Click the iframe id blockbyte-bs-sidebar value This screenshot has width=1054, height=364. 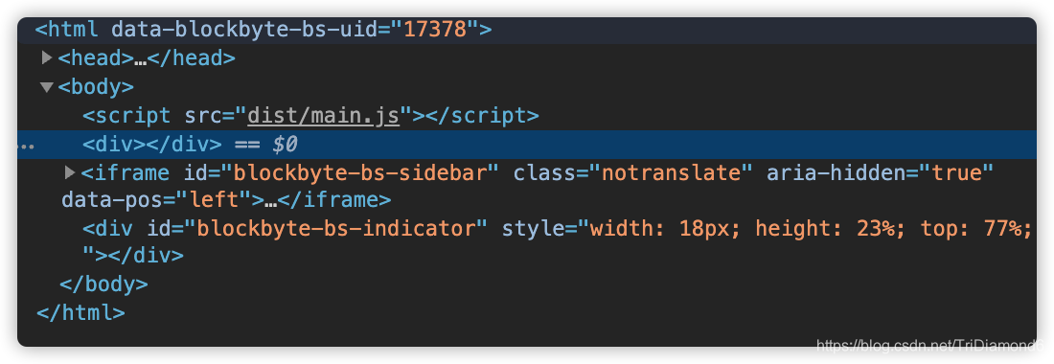pyautogui.click(x=359, y=173)
